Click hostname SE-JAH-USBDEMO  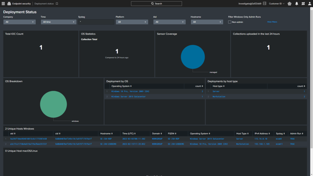[108, 144]
